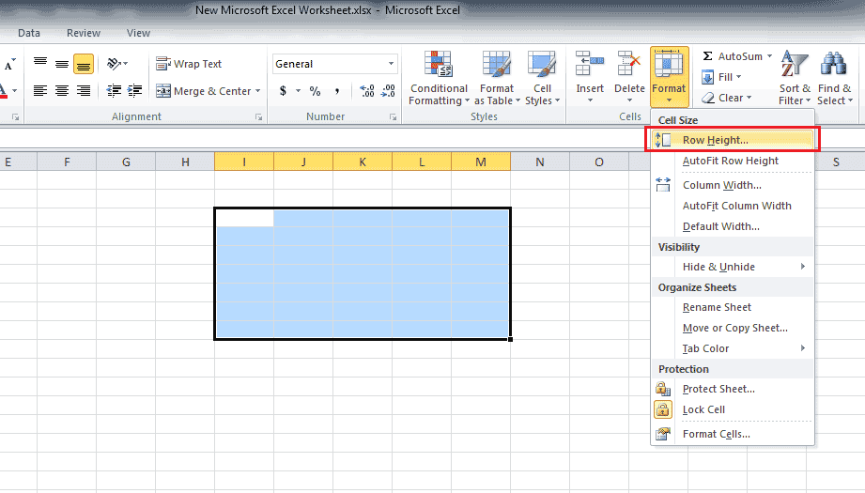This screenshot has height=493, width=865.
Task: Open Format as Table gallery
Action: (x=497, y=78)
